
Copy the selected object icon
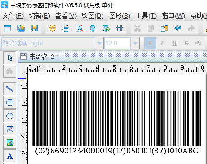pos(151,28)
